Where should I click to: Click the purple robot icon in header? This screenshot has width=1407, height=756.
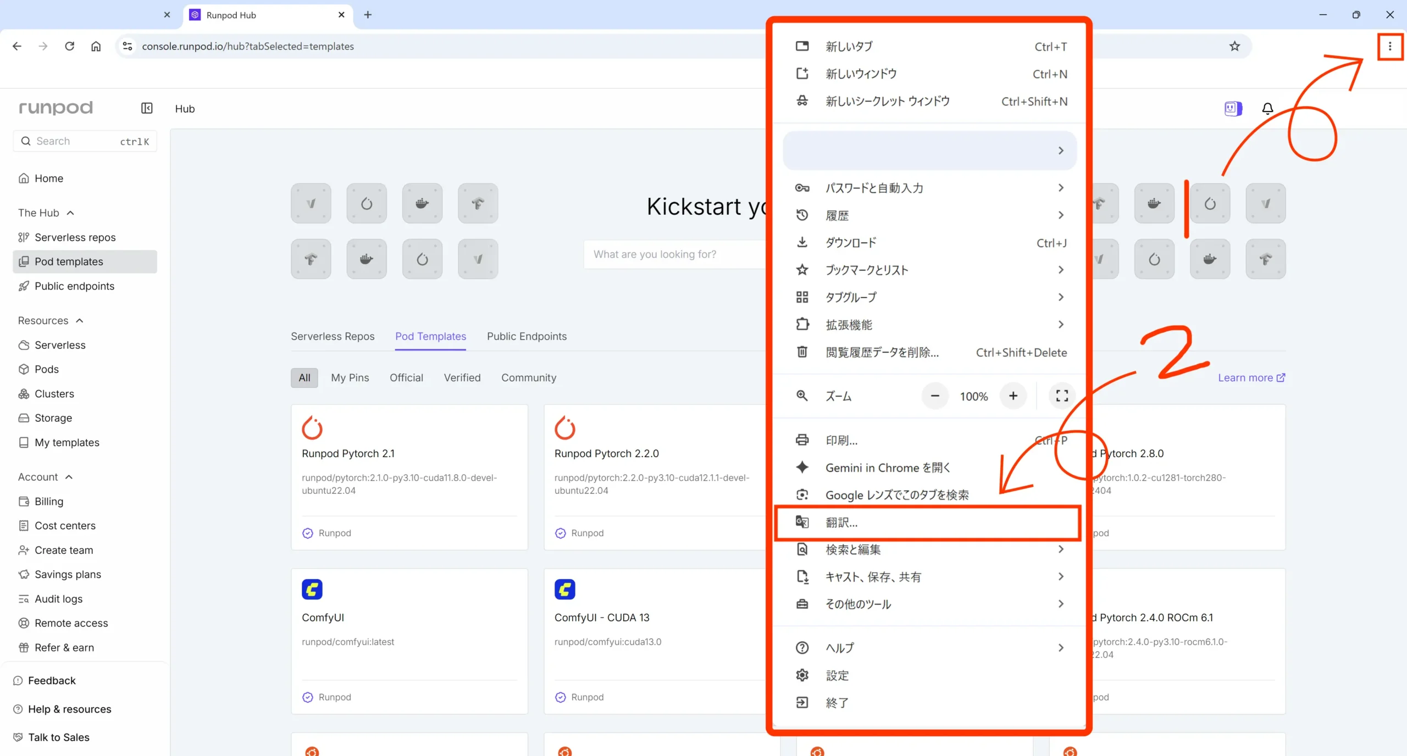1233,108
